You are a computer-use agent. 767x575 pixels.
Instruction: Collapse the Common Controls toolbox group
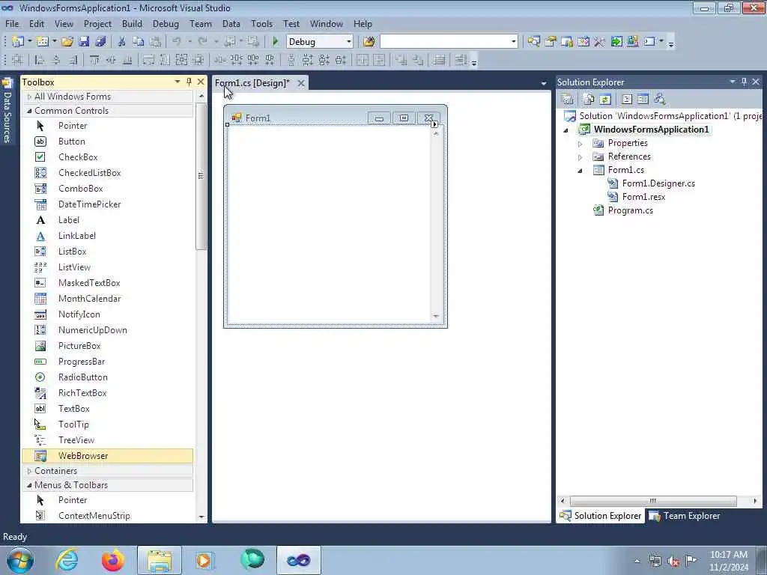coord(29,111)
